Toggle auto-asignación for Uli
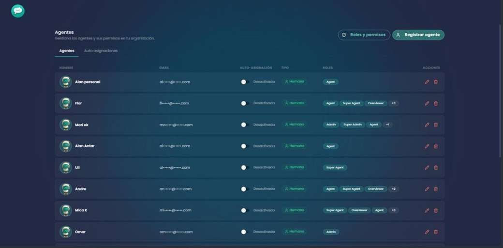This screenshot has width=503, height=248. 245,167
